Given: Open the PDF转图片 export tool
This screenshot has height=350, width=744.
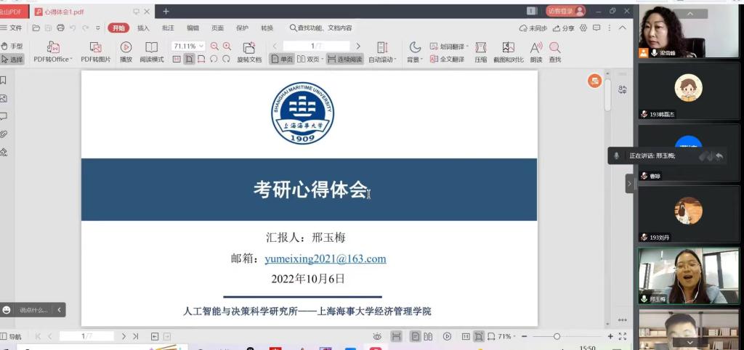Looking at the screenshot, I should tap(95, 47).
